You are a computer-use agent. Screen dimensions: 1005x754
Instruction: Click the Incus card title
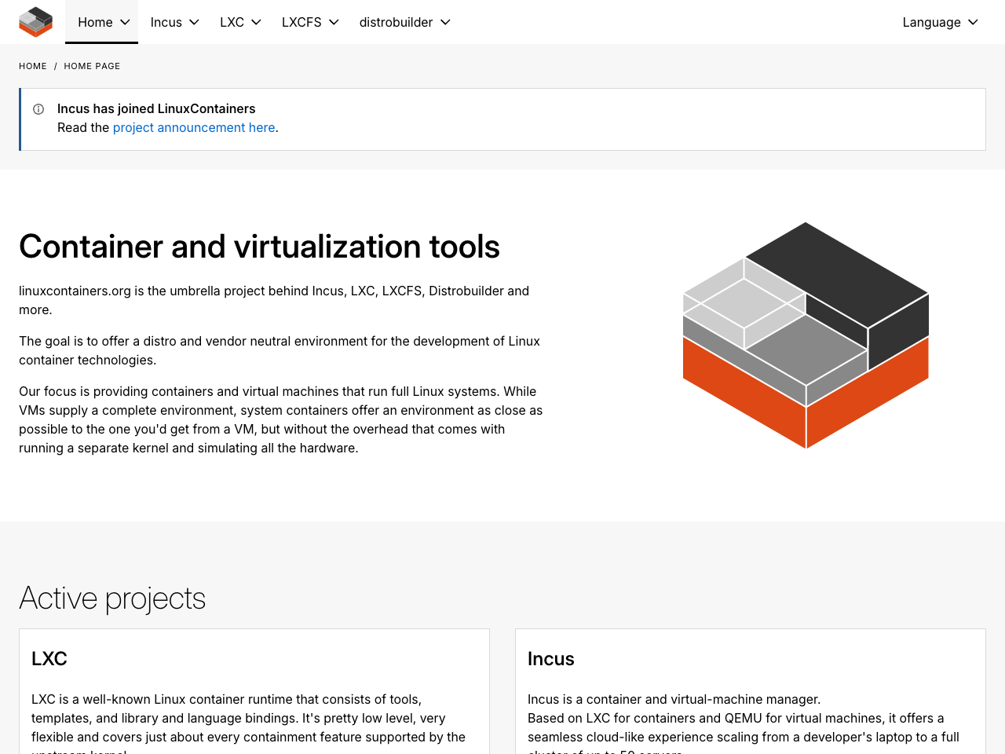(x=551, y=659)
